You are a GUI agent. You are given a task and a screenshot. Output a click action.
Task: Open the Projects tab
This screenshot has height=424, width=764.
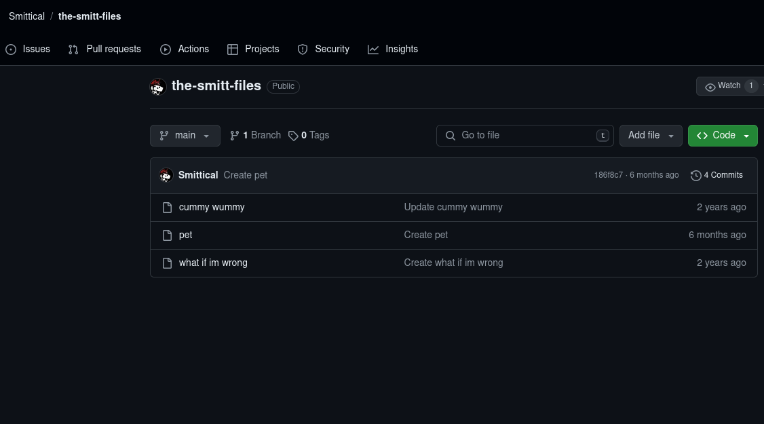tap(253, 50)
